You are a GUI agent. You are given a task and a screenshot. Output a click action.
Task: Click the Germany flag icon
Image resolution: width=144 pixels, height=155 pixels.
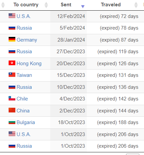(12, 39)
